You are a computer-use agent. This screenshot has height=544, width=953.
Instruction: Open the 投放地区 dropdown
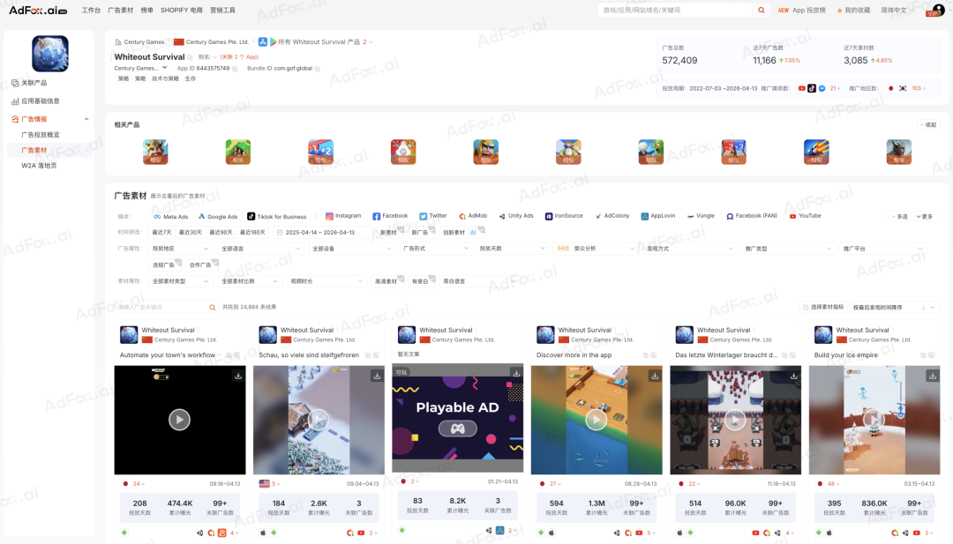pos(180,249)
